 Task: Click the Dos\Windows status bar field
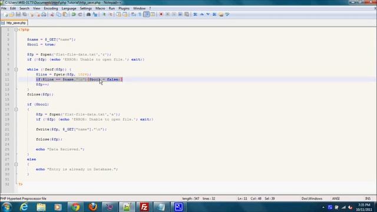click(312, 198)
